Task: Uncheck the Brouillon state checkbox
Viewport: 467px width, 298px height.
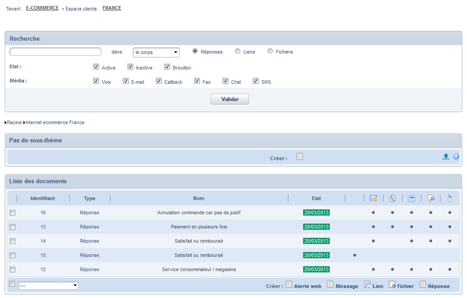Action: (x=167, y=66)
